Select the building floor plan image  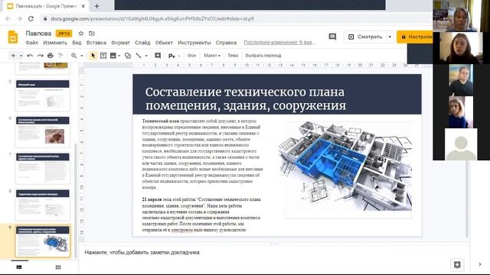point(345,166)
